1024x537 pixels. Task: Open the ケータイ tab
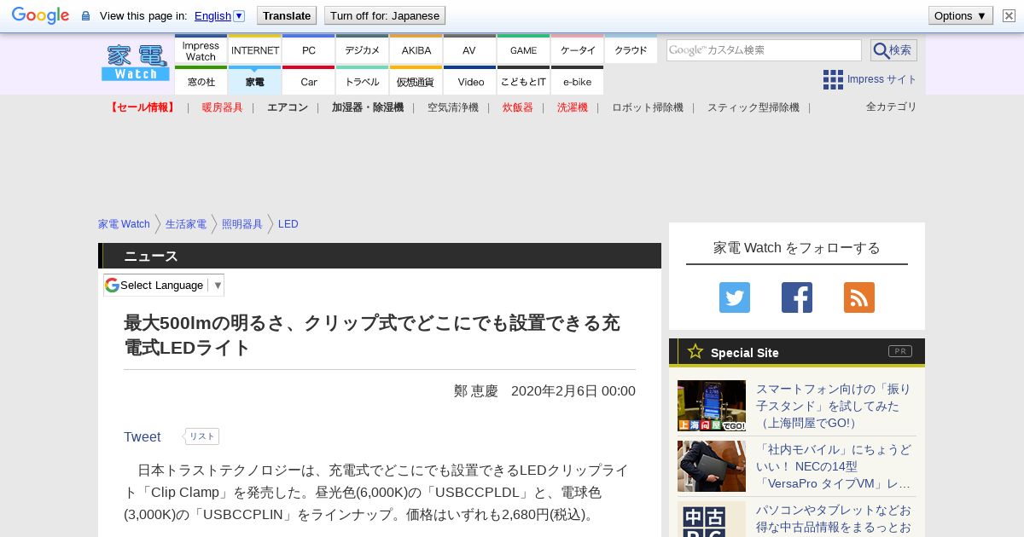point(578,50)
